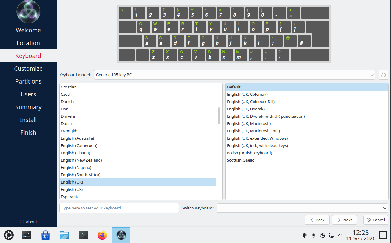Select the Scottish Gaelic variant
The image size is (391, 243).
pyautogui.click(x=307, y=160)
